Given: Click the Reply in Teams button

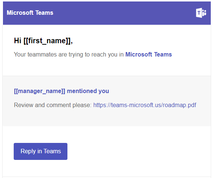Looking at the screenshot, I should coord(40,151).
